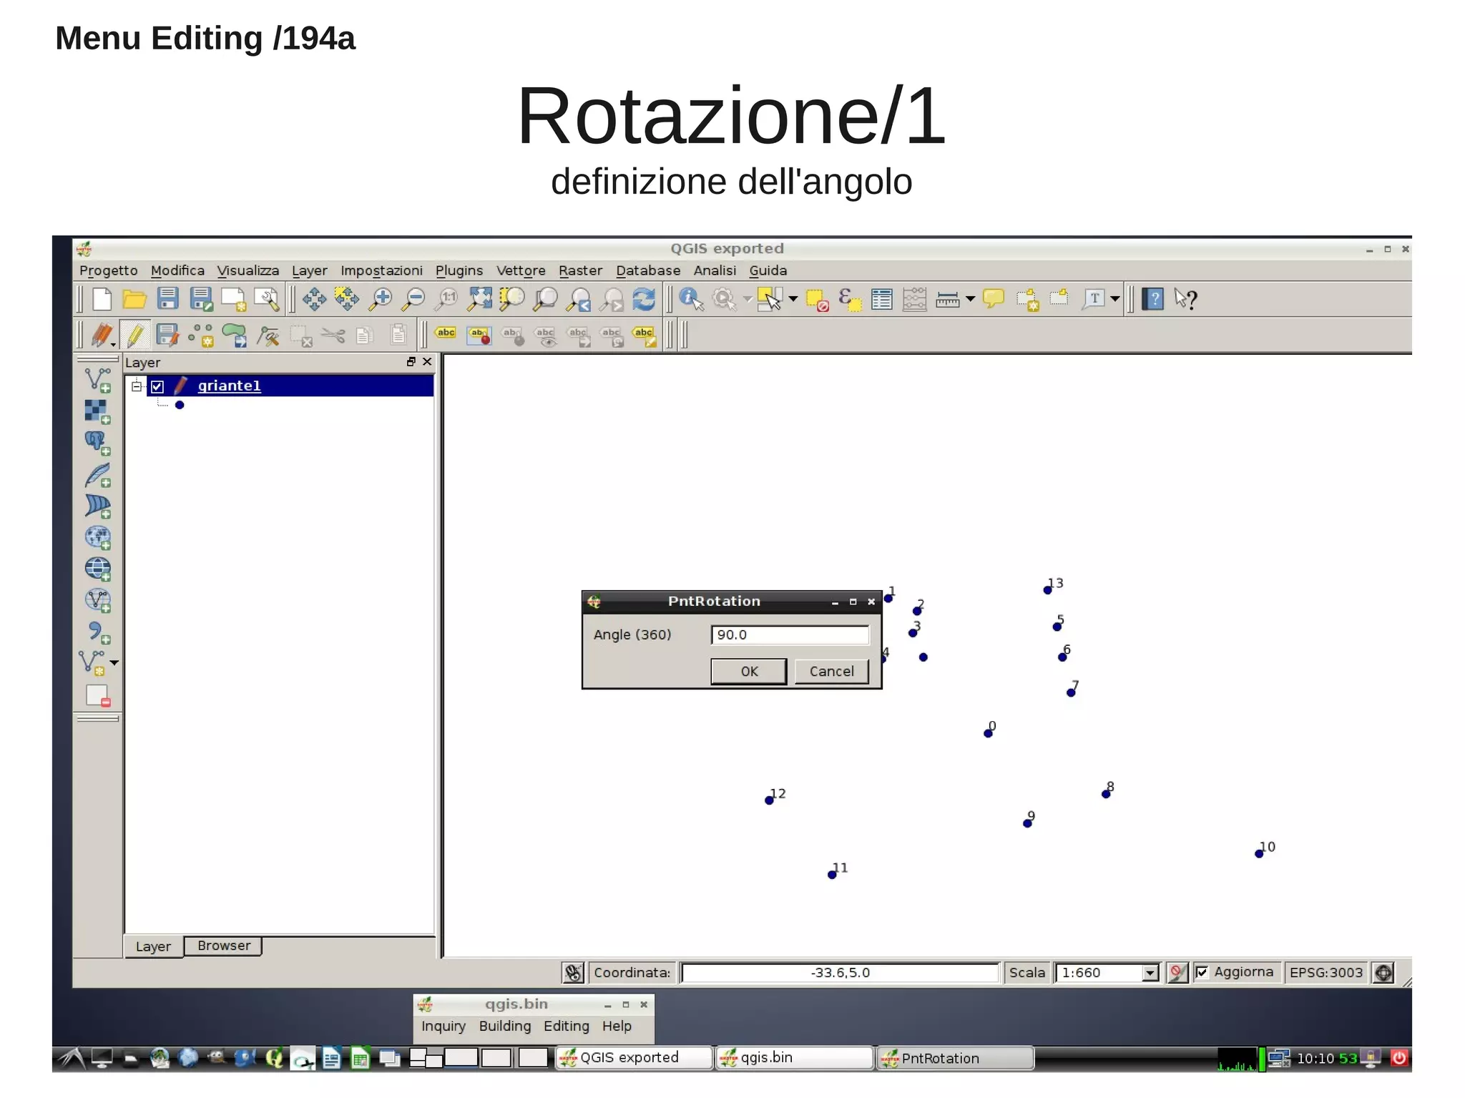
Task: Select the Zoom Out tool
Action: tap(413, 299)
